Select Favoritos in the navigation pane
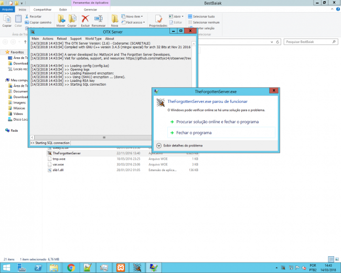Screen dimensions: 341x273 point(15,52)
